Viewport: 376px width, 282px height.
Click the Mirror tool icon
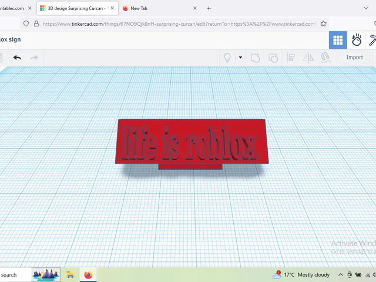308,58
